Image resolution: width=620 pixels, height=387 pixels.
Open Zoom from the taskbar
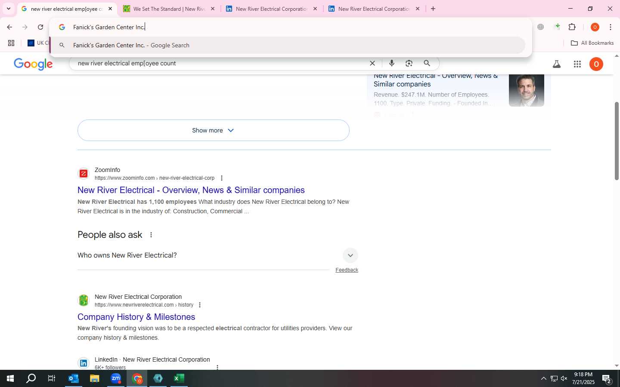[x=116, y=378]
